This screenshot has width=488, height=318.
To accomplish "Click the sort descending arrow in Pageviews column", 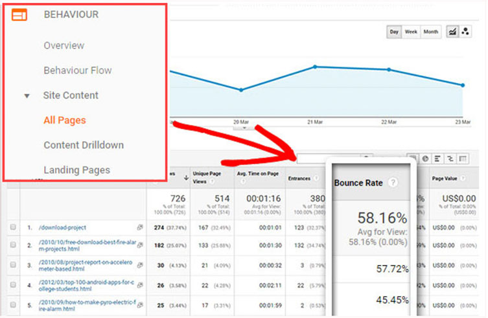I will 186,177.
